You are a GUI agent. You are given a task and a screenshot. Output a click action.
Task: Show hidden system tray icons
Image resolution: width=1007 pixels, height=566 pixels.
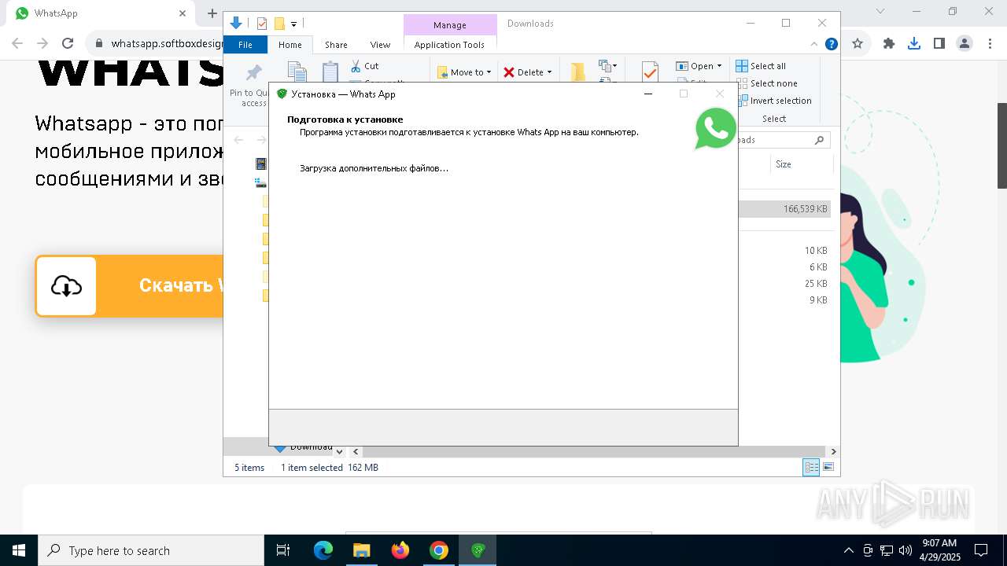point(848,550)
